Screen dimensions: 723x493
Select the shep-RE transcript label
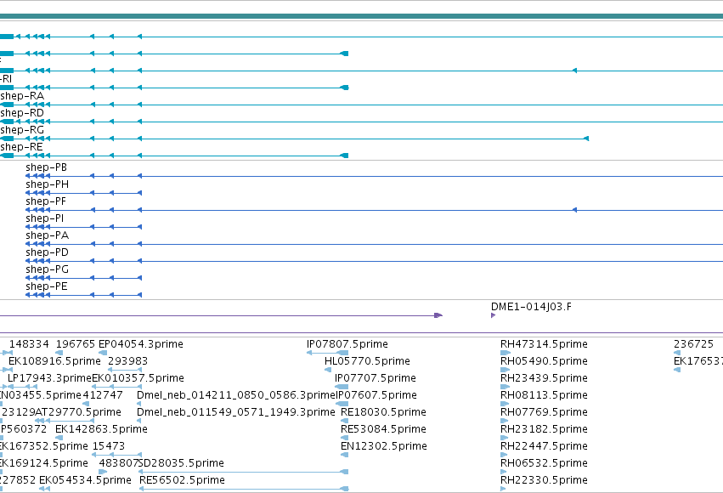(22, 147)
